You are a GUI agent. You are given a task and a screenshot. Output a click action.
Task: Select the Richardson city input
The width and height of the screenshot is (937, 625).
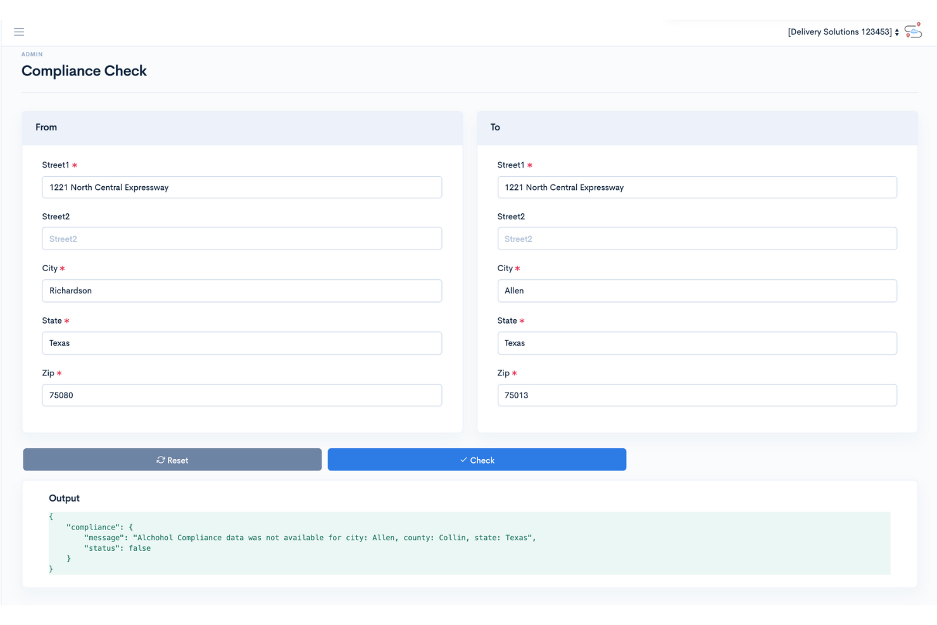(x=242, y=291)
